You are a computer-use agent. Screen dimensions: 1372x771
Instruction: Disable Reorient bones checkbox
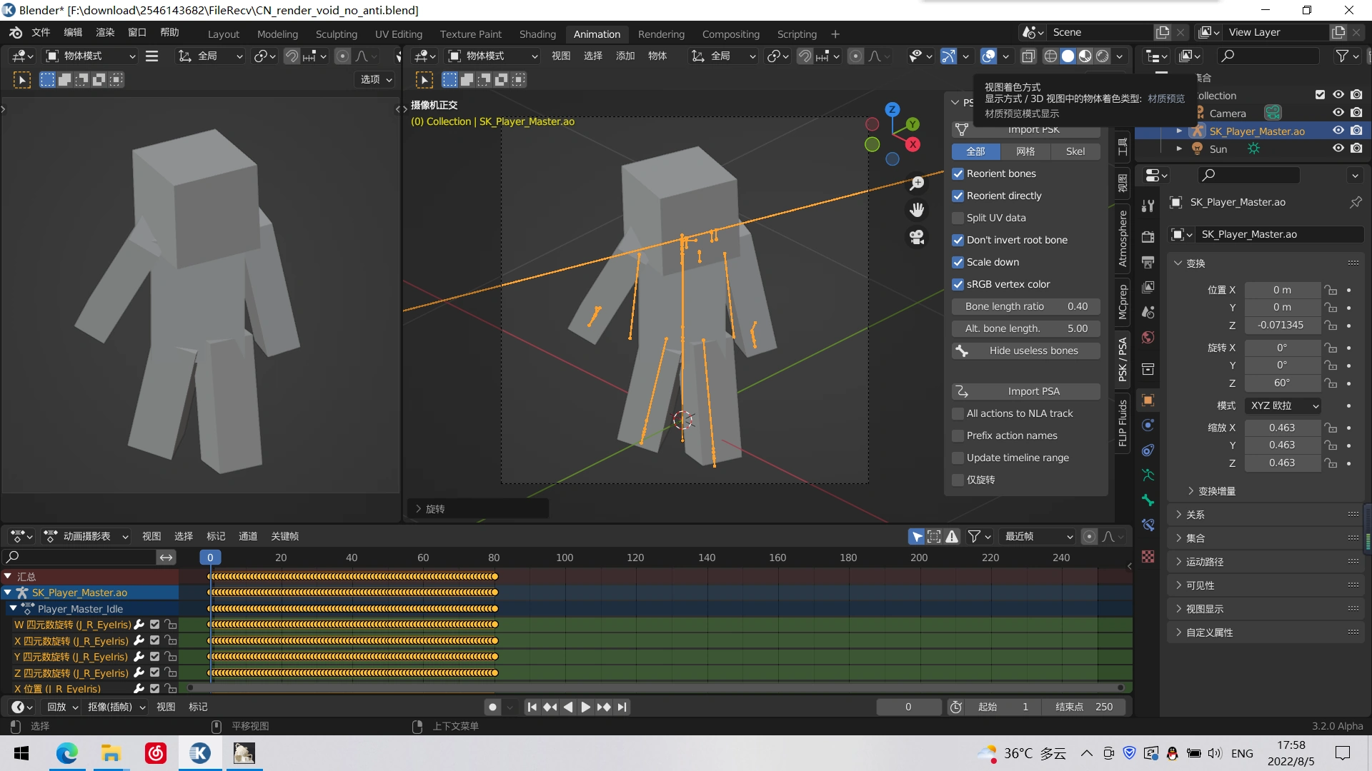click(x=958, y=173)
